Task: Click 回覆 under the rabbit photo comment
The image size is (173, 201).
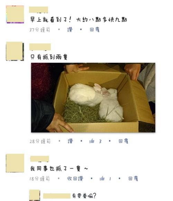Action: [x=124, y=141]
